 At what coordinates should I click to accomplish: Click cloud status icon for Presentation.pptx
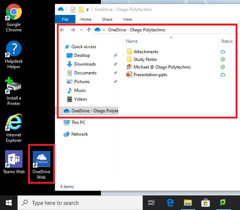tap(223, 75)
